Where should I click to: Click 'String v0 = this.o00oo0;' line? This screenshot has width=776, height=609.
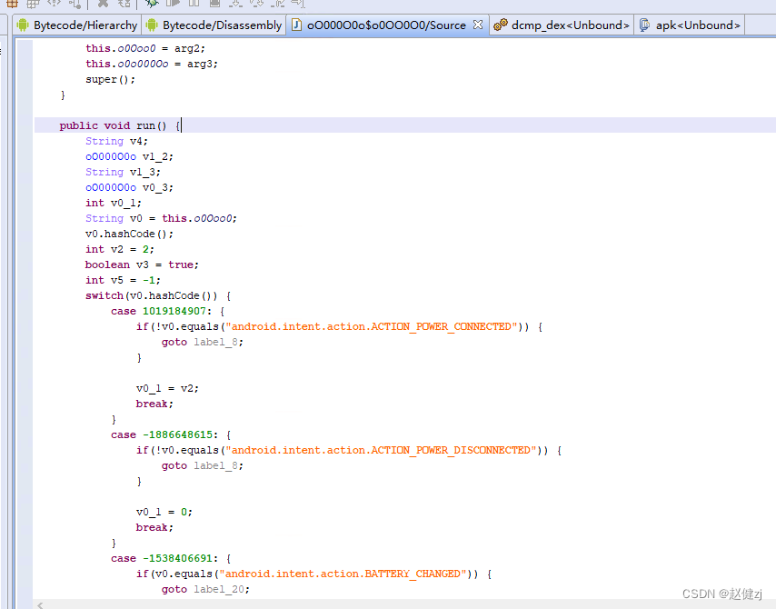coord(161,218)
